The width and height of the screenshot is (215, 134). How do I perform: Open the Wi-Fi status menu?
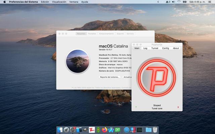[x=179, y=2]
